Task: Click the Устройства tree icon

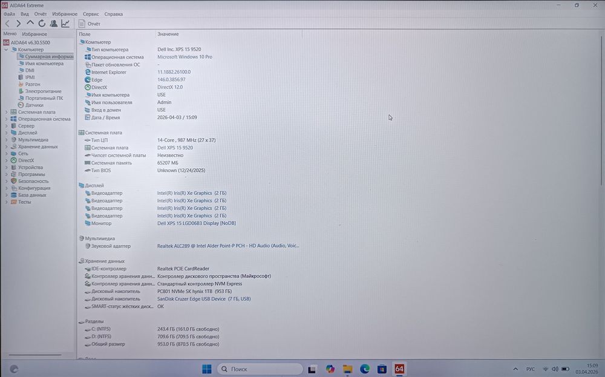Action: [14, 168]
